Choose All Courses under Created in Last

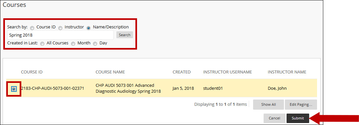tap(42, 44)
